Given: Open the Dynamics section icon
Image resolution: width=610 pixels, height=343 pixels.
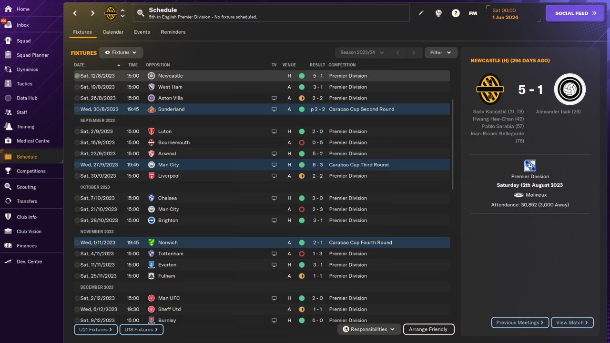Looking at the screenshot, I should click(8, 70).
